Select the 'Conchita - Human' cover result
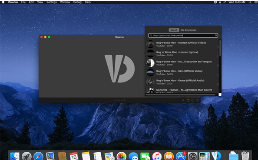This screenshot has width=258, height=160. (182, 90)
